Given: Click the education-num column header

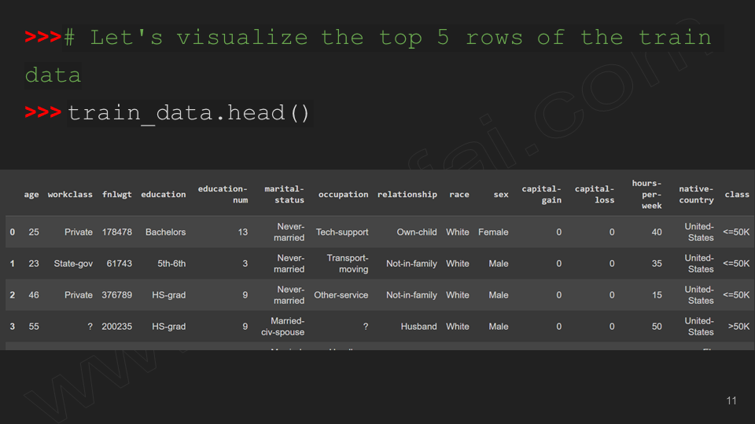Looking at the screenshot, I should pyautogui.click(x=223, y=194).
